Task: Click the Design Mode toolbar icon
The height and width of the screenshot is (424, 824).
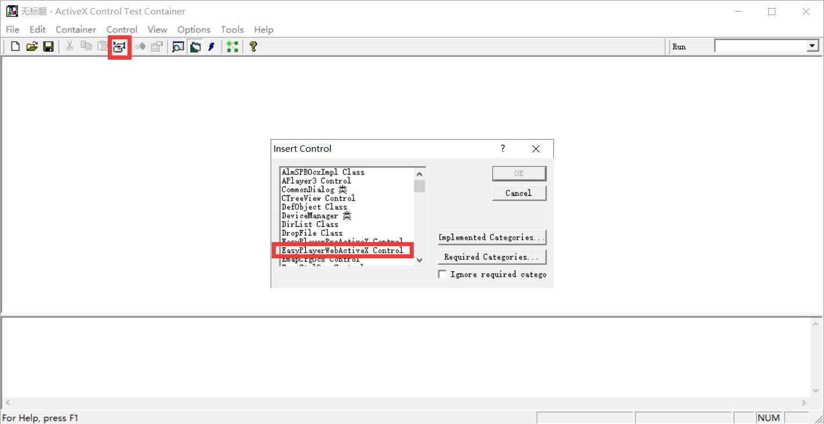Action: (195, 47)
